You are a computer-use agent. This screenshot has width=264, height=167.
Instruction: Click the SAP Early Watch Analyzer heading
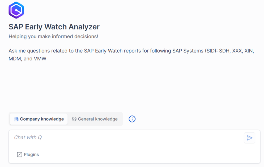(x=54, y=27)
